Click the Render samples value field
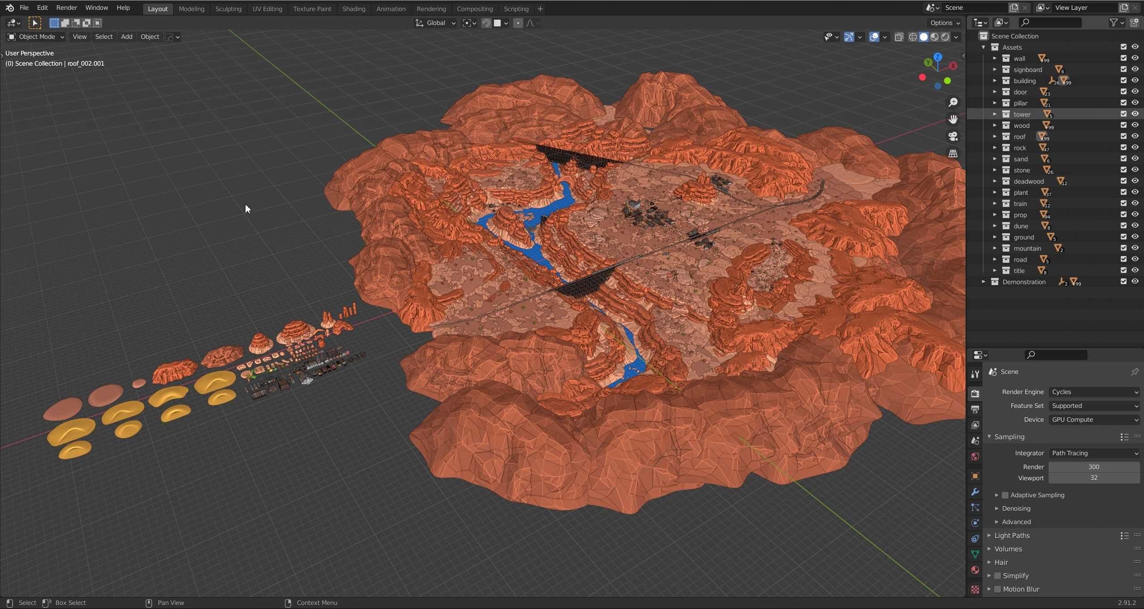 (1093, 466)
